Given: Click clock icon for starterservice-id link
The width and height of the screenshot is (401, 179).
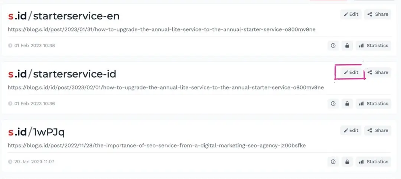Looking at the screenshot, I should click(333, 104).
